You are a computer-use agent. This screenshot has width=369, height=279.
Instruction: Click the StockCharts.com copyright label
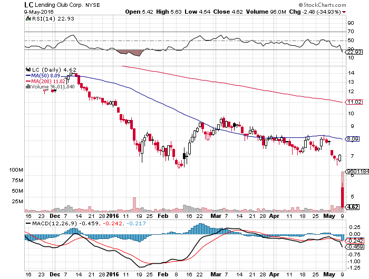coord(322,5)
